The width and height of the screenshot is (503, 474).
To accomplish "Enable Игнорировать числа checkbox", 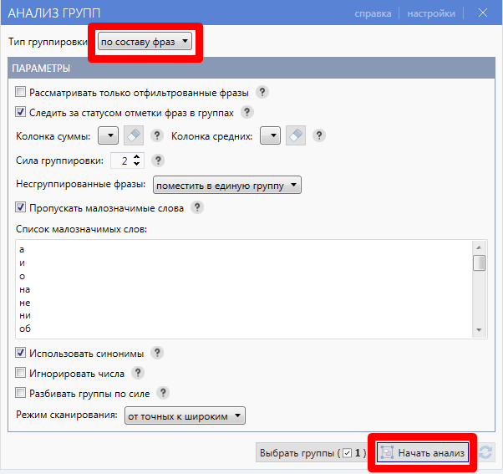I will [21, 373].
